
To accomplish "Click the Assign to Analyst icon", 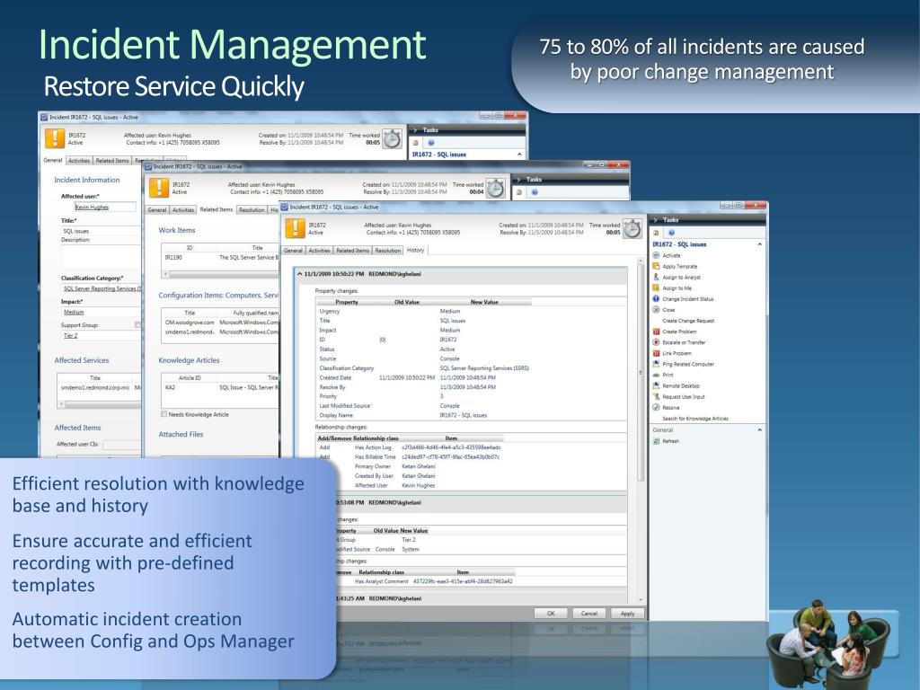I will 656,277.
